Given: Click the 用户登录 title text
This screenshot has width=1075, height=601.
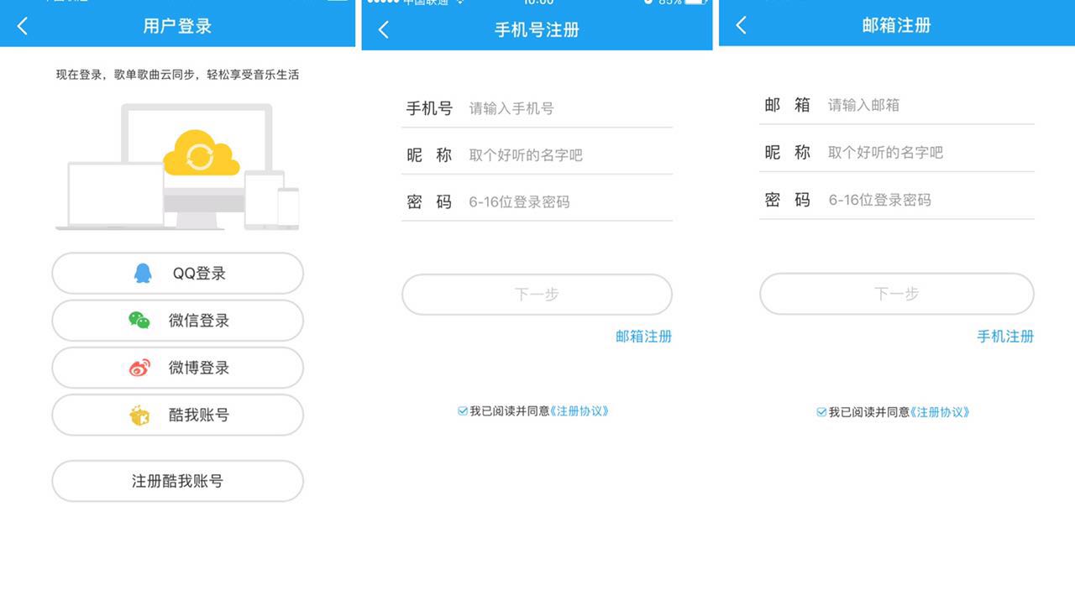Looking at the screenshot, I should click(177, 26).
